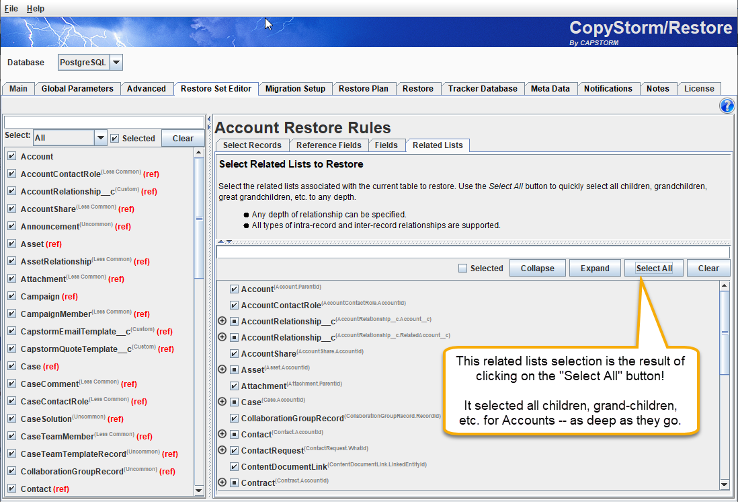Click the Expand button
The height and width of the screenshot is (502, 738).
594,268
